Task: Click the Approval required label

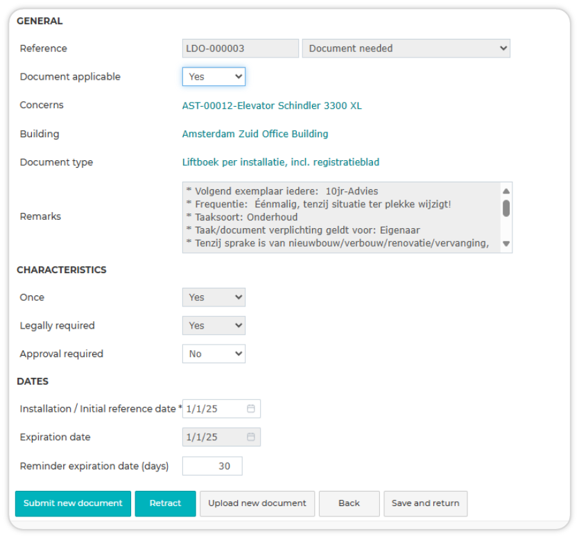Action: (62, 354)
